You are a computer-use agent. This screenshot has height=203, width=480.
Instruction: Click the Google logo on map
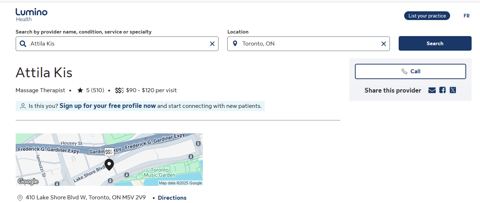pos(28,181)
